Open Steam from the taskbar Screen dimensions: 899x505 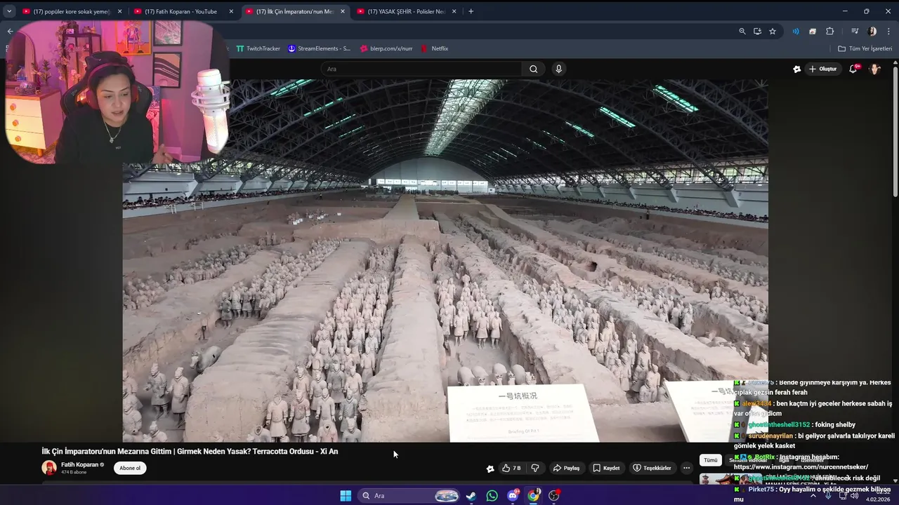(471, 496)
